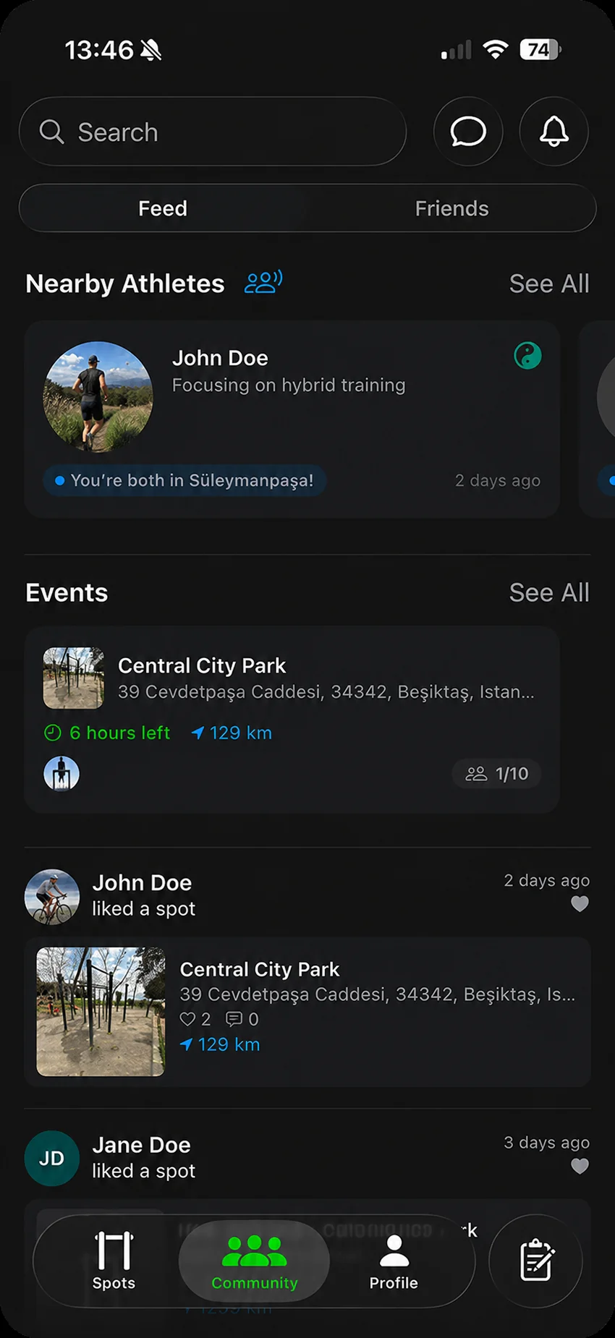The height and width of the screenshot is (1338, 615).
Task: Click the Search input field
Action: tap(213, 132)
